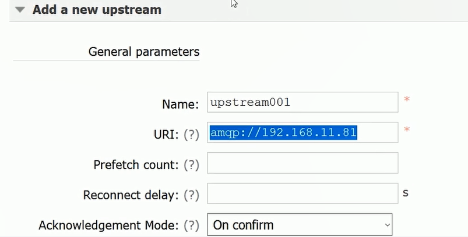Screen dimensions: 468x237
Task: Click the empty Prefetch count field
Action: coord(302,163)
